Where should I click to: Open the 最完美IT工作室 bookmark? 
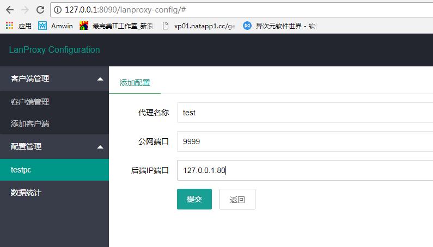[116, 26]
